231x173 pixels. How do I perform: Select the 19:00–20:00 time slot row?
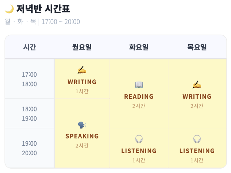(x=29, y=148)
